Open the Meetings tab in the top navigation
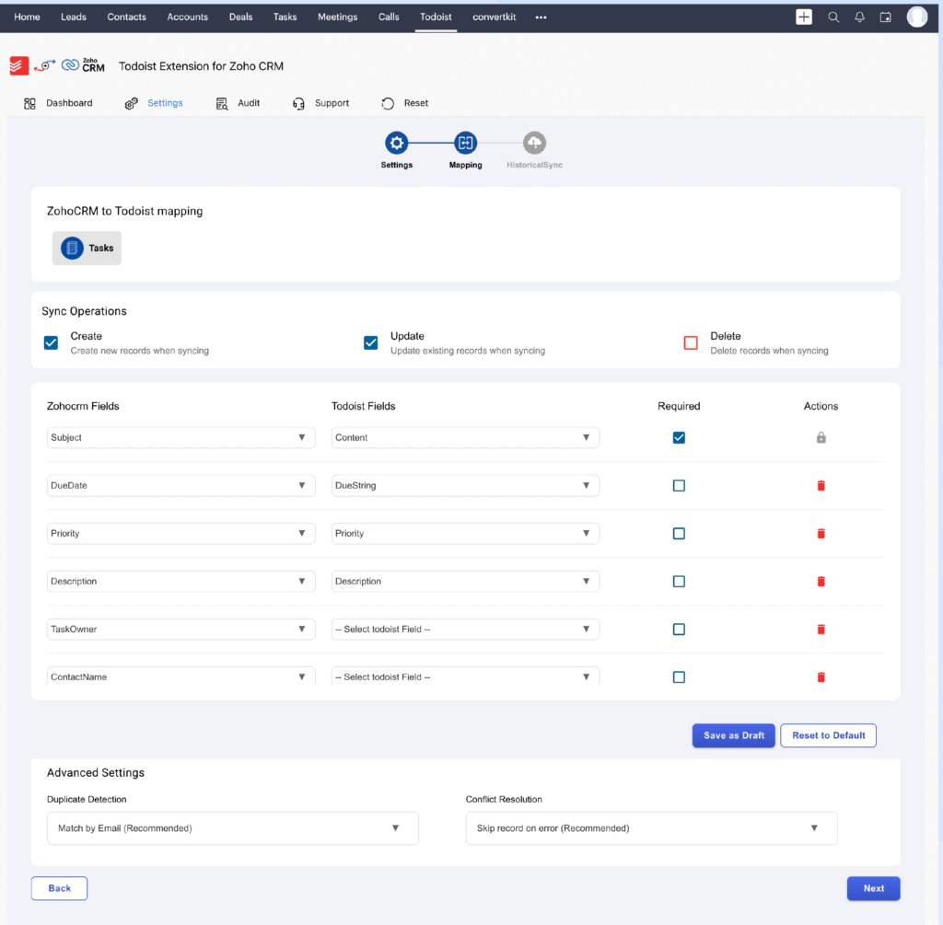943x925 pixels. tap(337, 17)
